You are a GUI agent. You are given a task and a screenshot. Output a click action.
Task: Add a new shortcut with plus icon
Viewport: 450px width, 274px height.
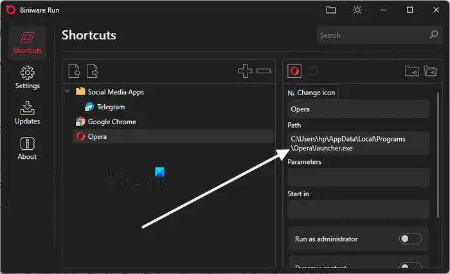(245, 71)
